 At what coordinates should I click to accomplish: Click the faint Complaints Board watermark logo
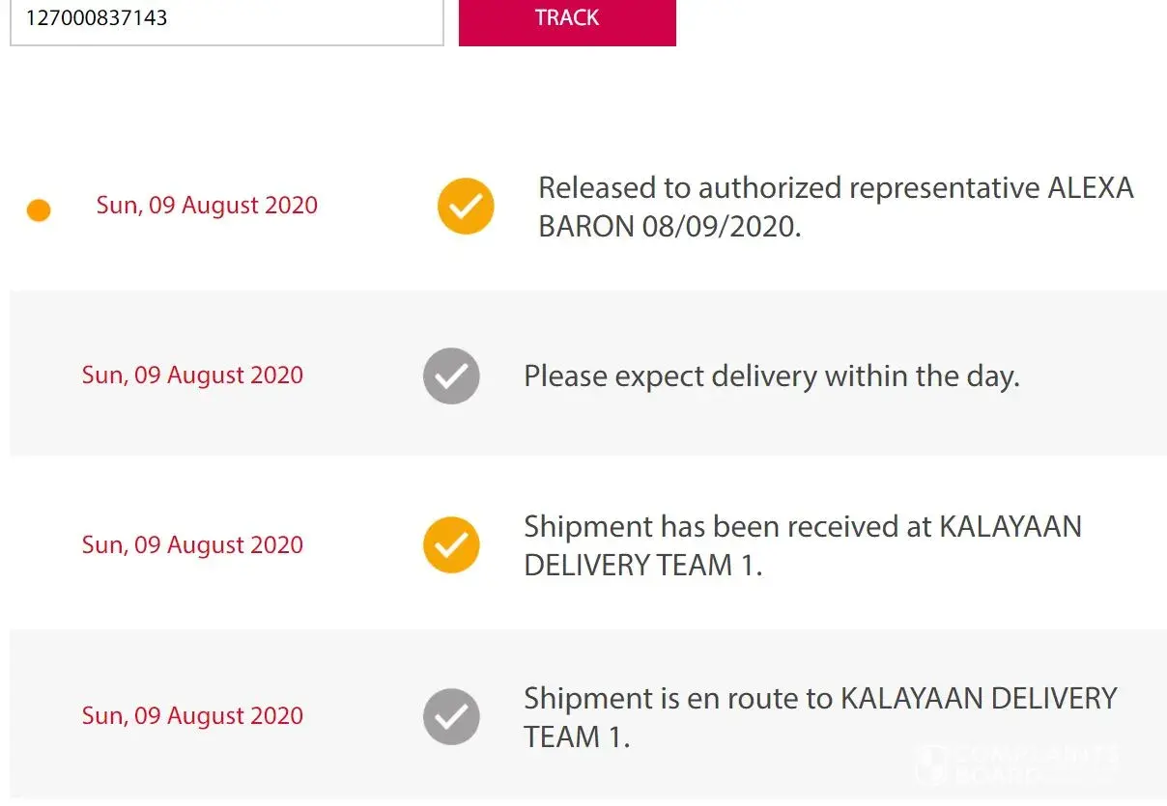pos(1014,764)
